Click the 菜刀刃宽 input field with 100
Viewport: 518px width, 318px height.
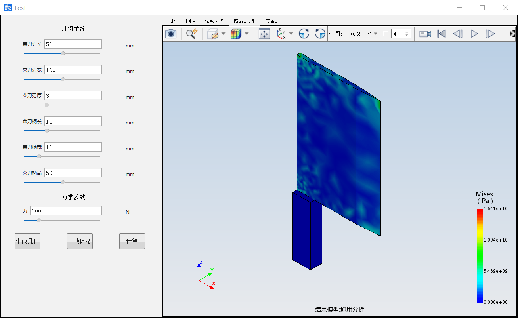73,70
